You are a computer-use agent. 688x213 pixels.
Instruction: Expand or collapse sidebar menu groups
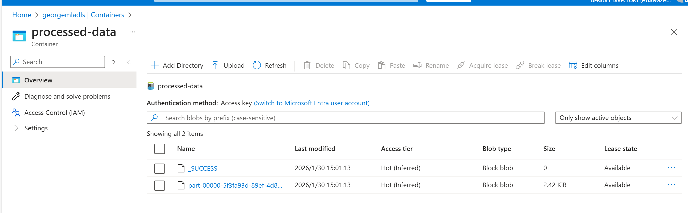(x=113, y=62)
